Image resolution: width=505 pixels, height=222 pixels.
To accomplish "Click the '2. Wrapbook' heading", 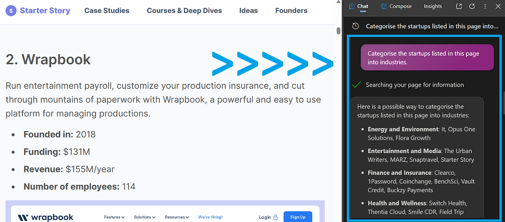I will pos(48,59).
